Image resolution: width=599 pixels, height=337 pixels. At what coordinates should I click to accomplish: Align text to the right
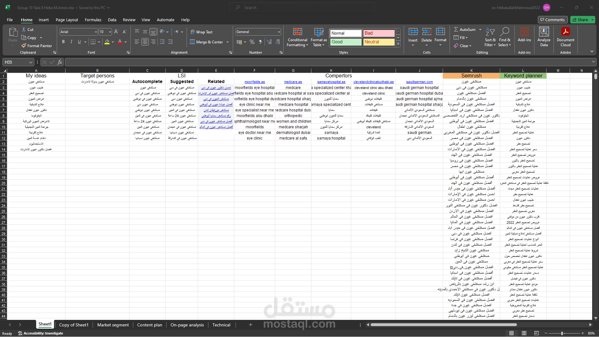[153, 42]
